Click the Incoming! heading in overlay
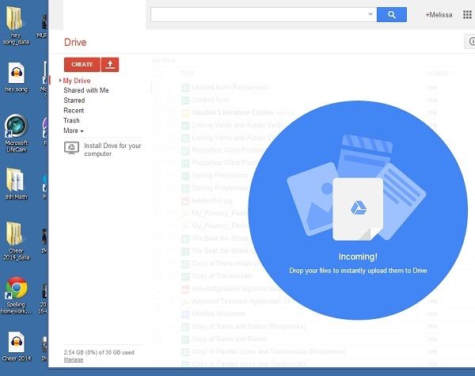Image resolution: width=475 pixels, height=376 pixels. click(358, 256)
